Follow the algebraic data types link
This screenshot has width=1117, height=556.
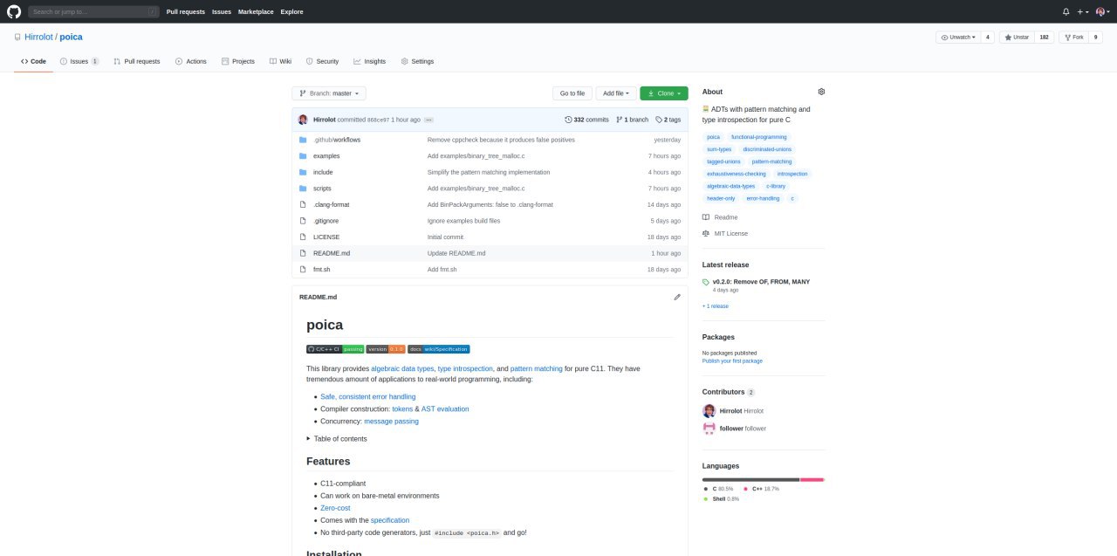402,369
